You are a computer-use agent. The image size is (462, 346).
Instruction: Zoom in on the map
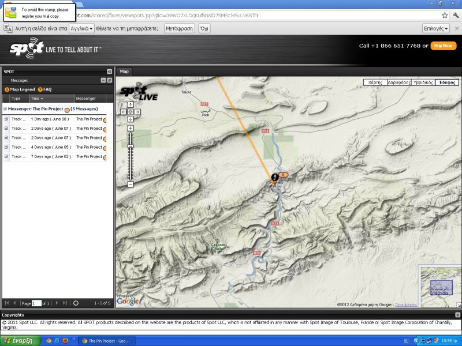131,128
